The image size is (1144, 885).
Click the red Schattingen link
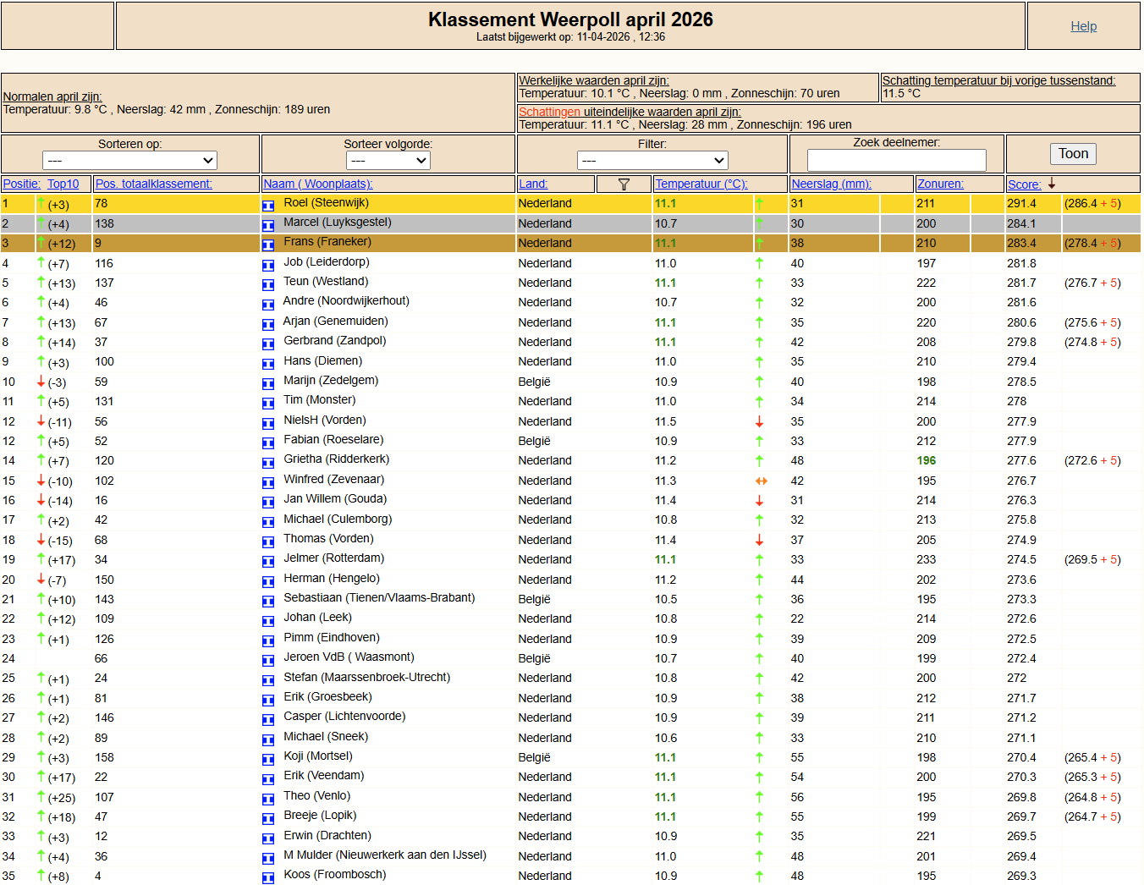[x=549, y=112]
